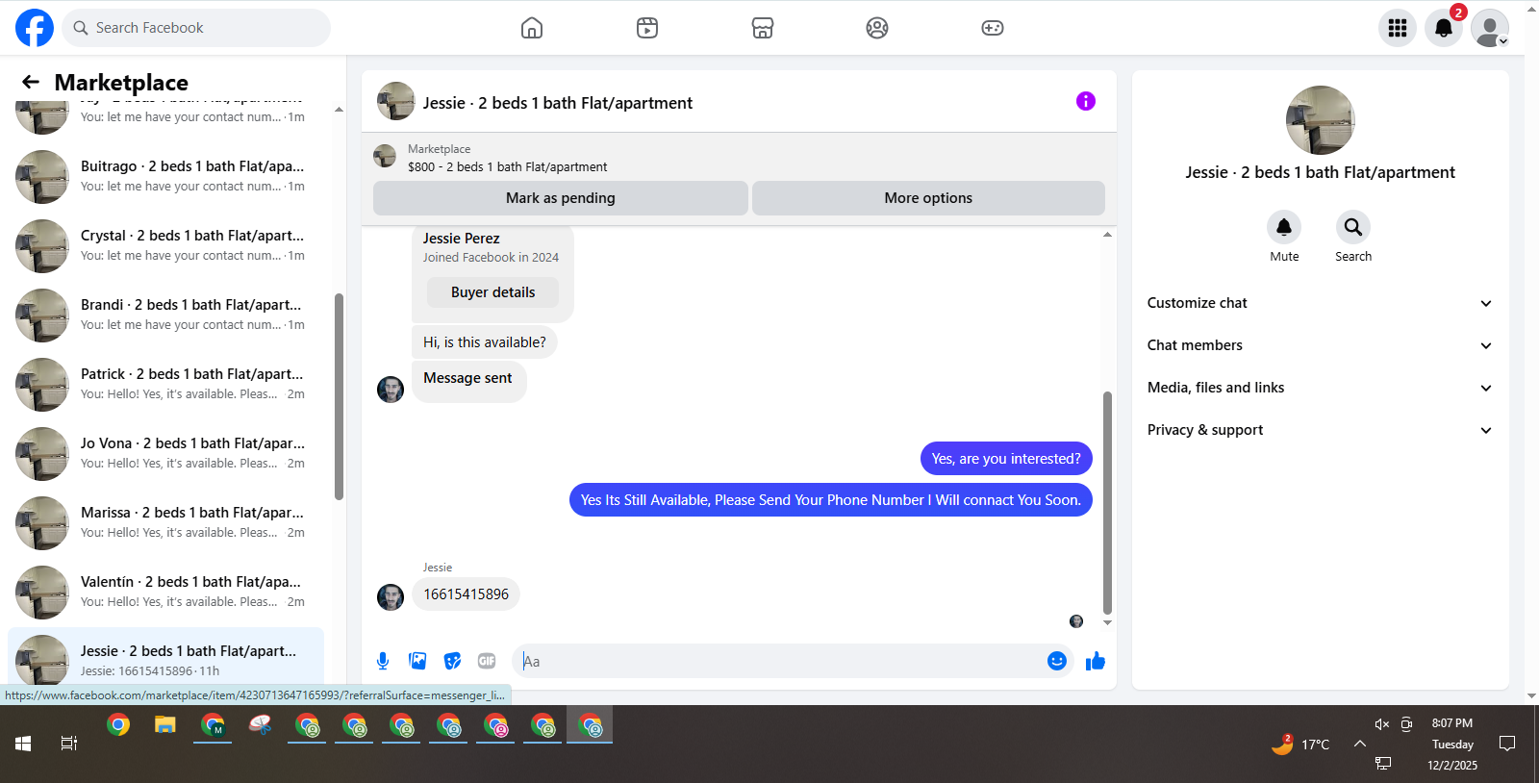Attach a photo using the image icon
The height and width of the screenshot is (783, 1539).
417,661
